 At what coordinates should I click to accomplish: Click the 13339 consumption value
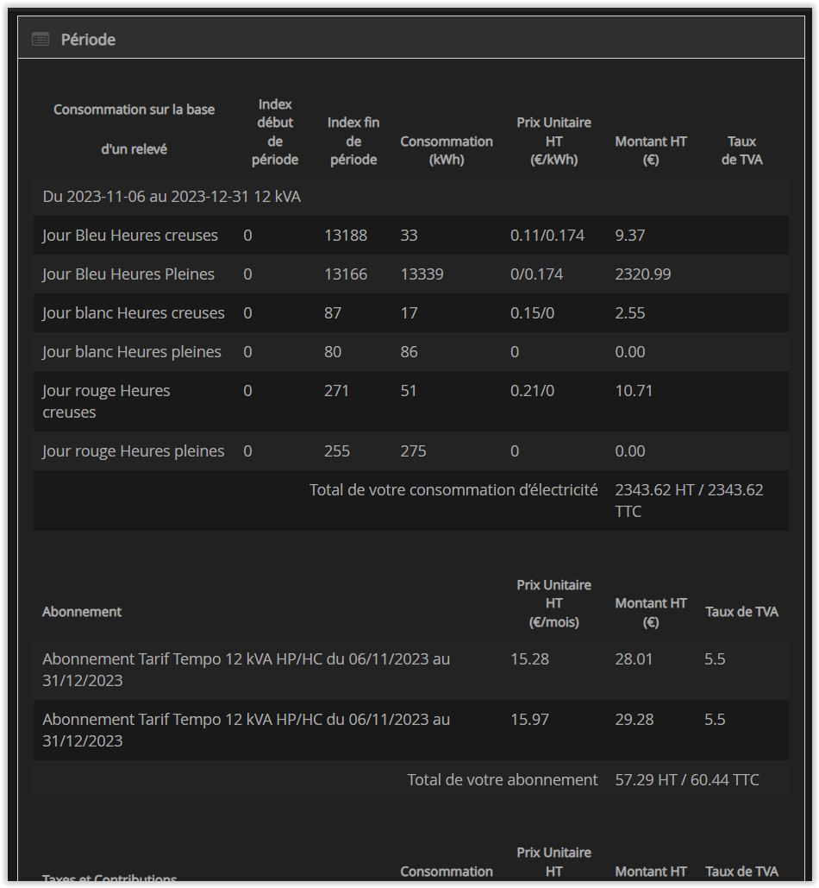(x=422, y=274)
